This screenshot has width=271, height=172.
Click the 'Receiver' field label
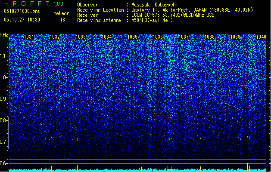click(87, 15)
